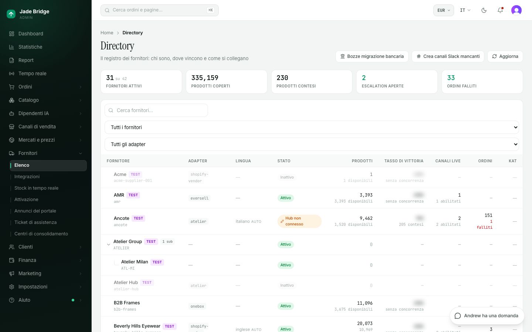
Task: Open Centri di consolidamento item
Action: tap(48, 234)
